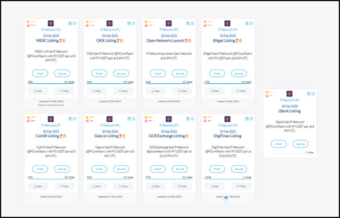
Task: Vote Real on the Gate.io Listing card
Action: point(97,186)
